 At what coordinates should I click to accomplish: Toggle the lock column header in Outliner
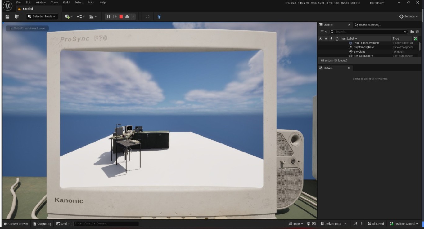click(x=337, y=39)
